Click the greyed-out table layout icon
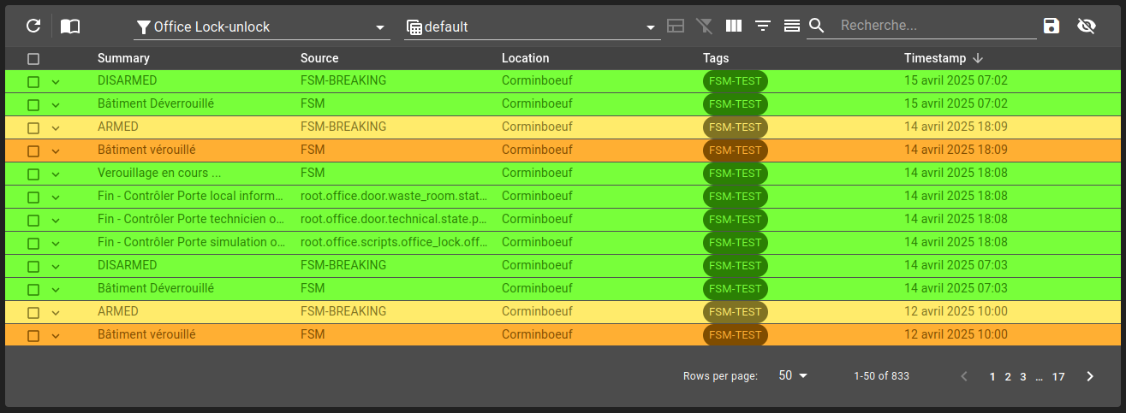1126x413 pixels. coord(676,26)
